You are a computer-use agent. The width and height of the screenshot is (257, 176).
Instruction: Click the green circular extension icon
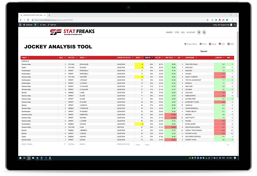pos(227,20)
